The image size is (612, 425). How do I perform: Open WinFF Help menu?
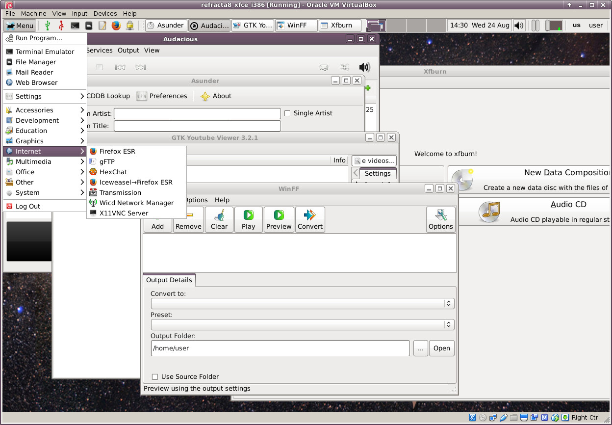click(x=222, y=200)
